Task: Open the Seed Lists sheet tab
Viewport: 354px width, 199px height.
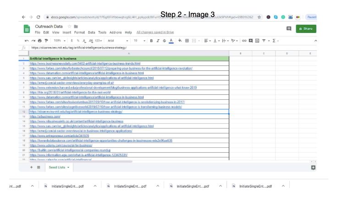Action: 59,167
